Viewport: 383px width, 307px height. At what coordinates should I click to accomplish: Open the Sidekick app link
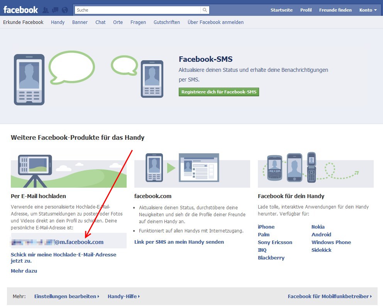pyautogui.click(x=321, y=250)
